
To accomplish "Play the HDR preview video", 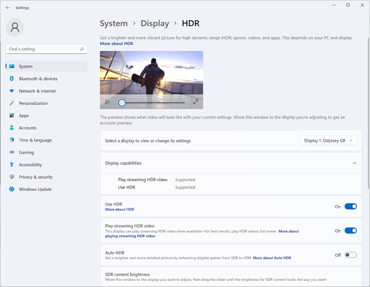I will pos(107,102).
